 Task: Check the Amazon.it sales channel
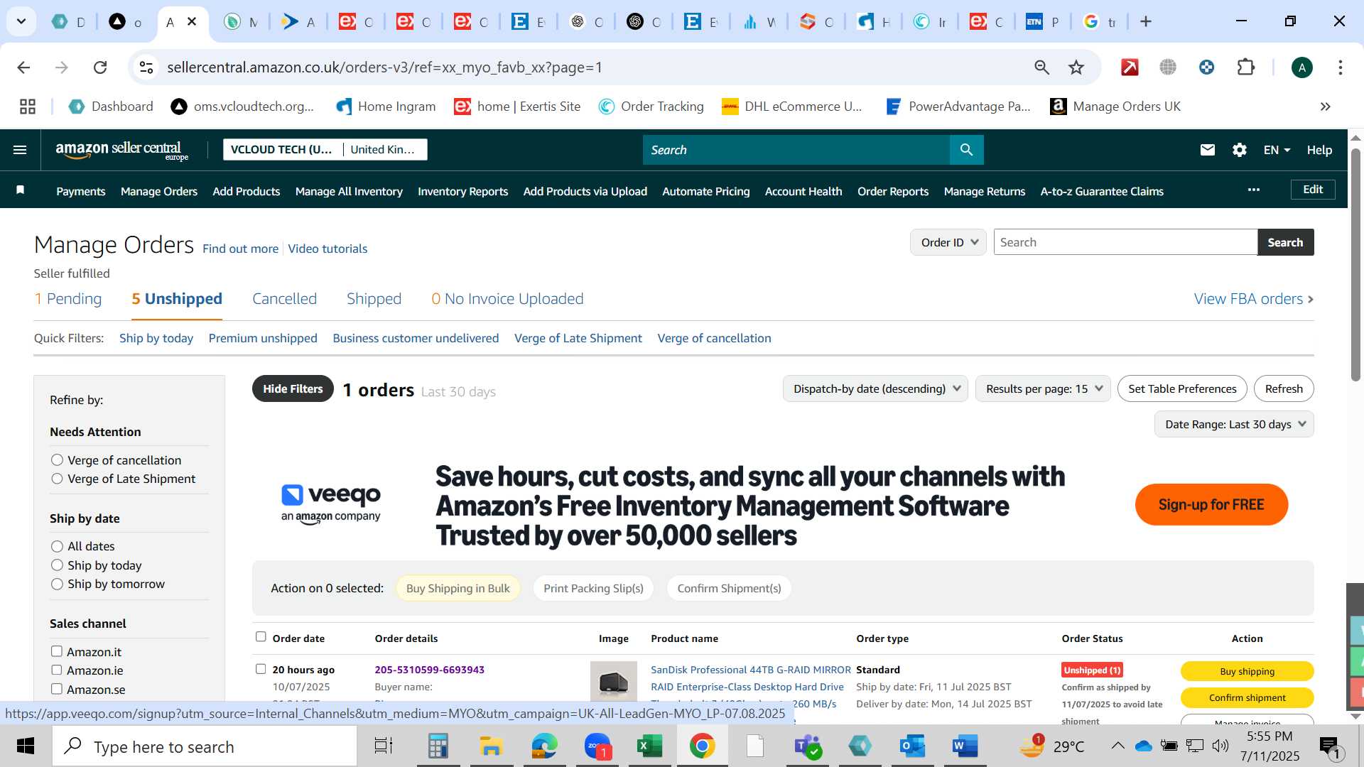tap(57, 651)
